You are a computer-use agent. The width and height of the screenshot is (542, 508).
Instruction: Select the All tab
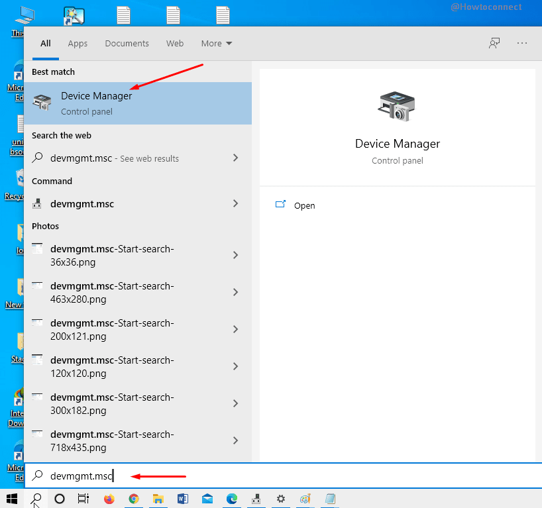click(x=46, y=43)
